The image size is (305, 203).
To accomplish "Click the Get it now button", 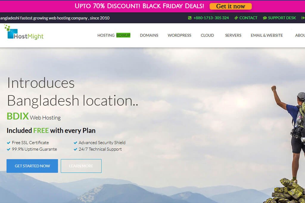I will pos(231,7).
